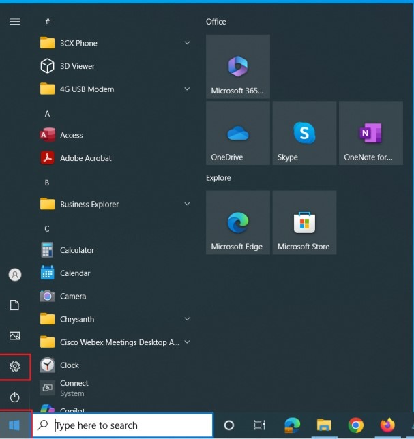Screen dimensions: 414x439
Task: Open the Pictures icon in sidebar
Action: (x=15, y=335)
